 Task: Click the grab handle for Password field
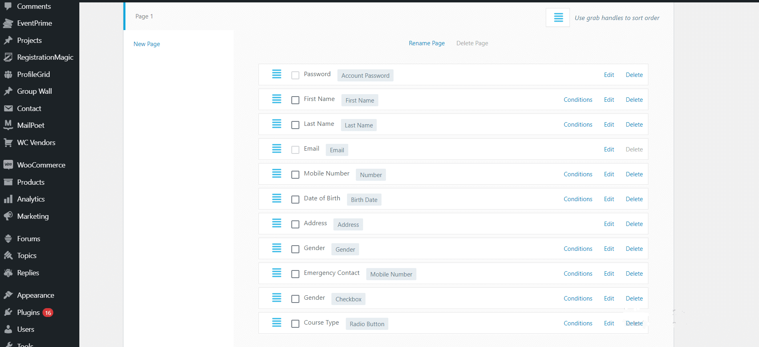point(277,74)
